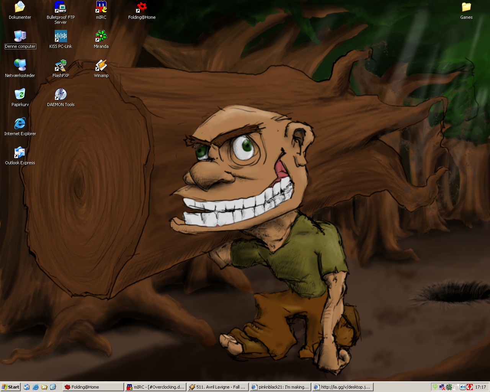Launch the mIRC desktop shortcut

point(101,10)
